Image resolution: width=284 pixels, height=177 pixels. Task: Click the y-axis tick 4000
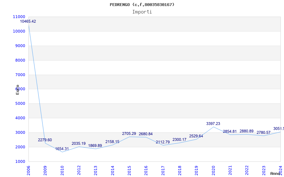20,118
